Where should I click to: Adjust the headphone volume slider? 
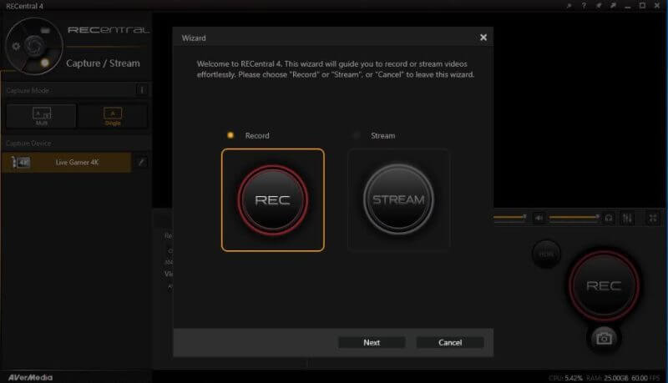(x=574, y=218)
